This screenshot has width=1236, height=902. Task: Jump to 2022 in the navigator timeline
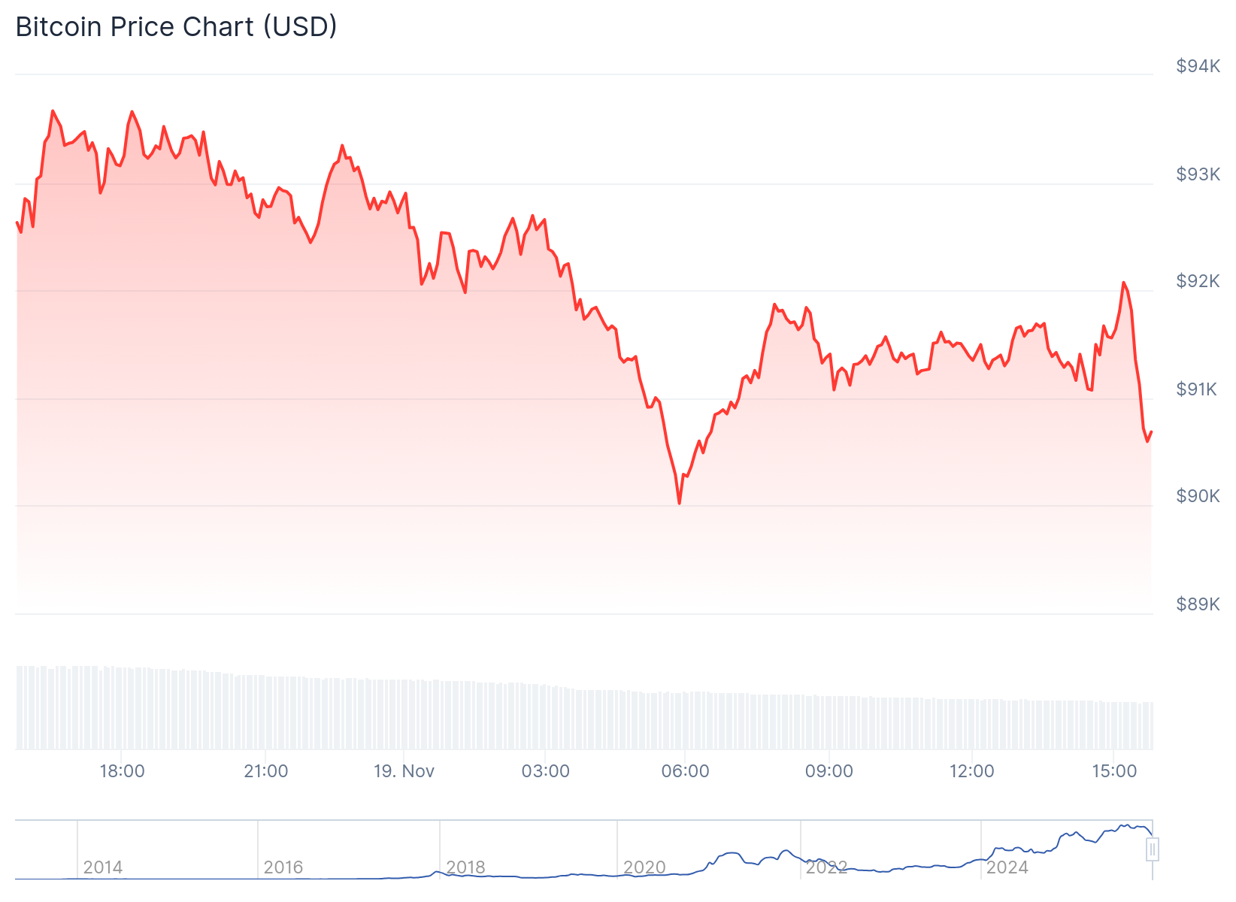[x=827, y=867]
